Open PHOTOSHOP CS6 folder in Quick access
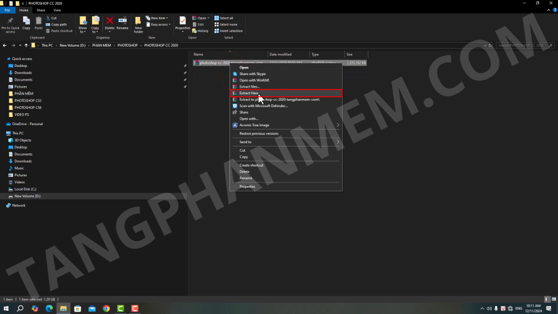This screenshot has height=314, width=558. coord(28,108)
